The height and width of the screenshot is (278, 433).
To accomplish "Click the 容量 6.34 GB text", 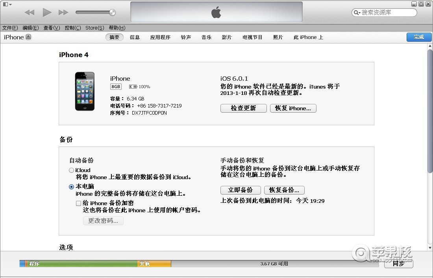I will (127, 99).
